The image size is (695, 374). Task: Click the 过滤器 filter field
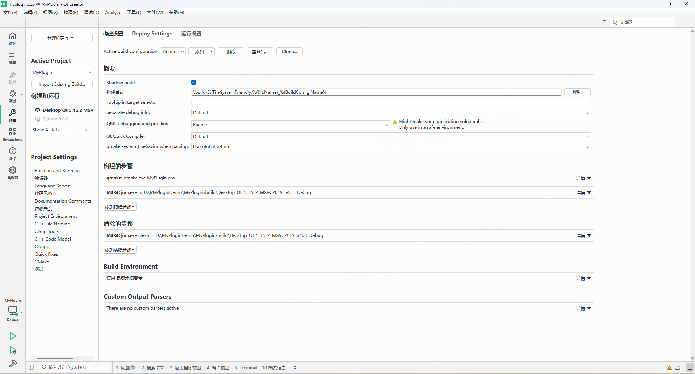click(x=643, y=22)
